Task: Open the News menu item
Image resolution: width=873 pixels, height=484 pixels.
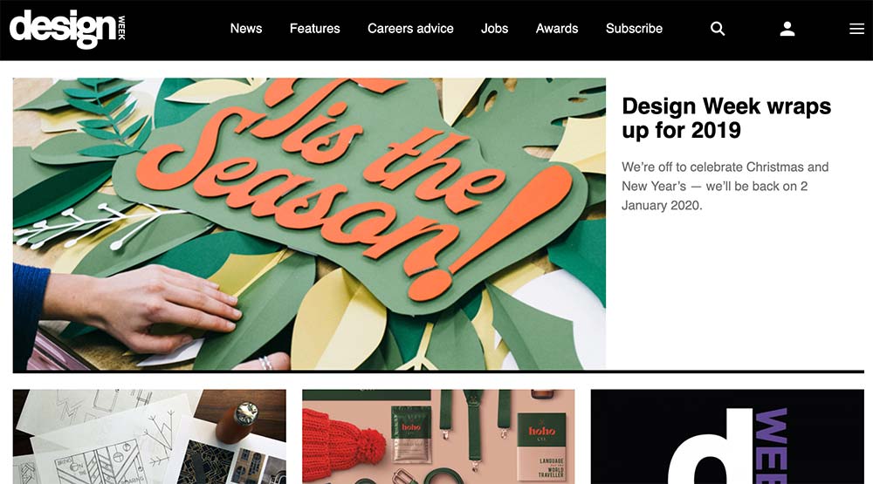Action: tap(246, 29)
